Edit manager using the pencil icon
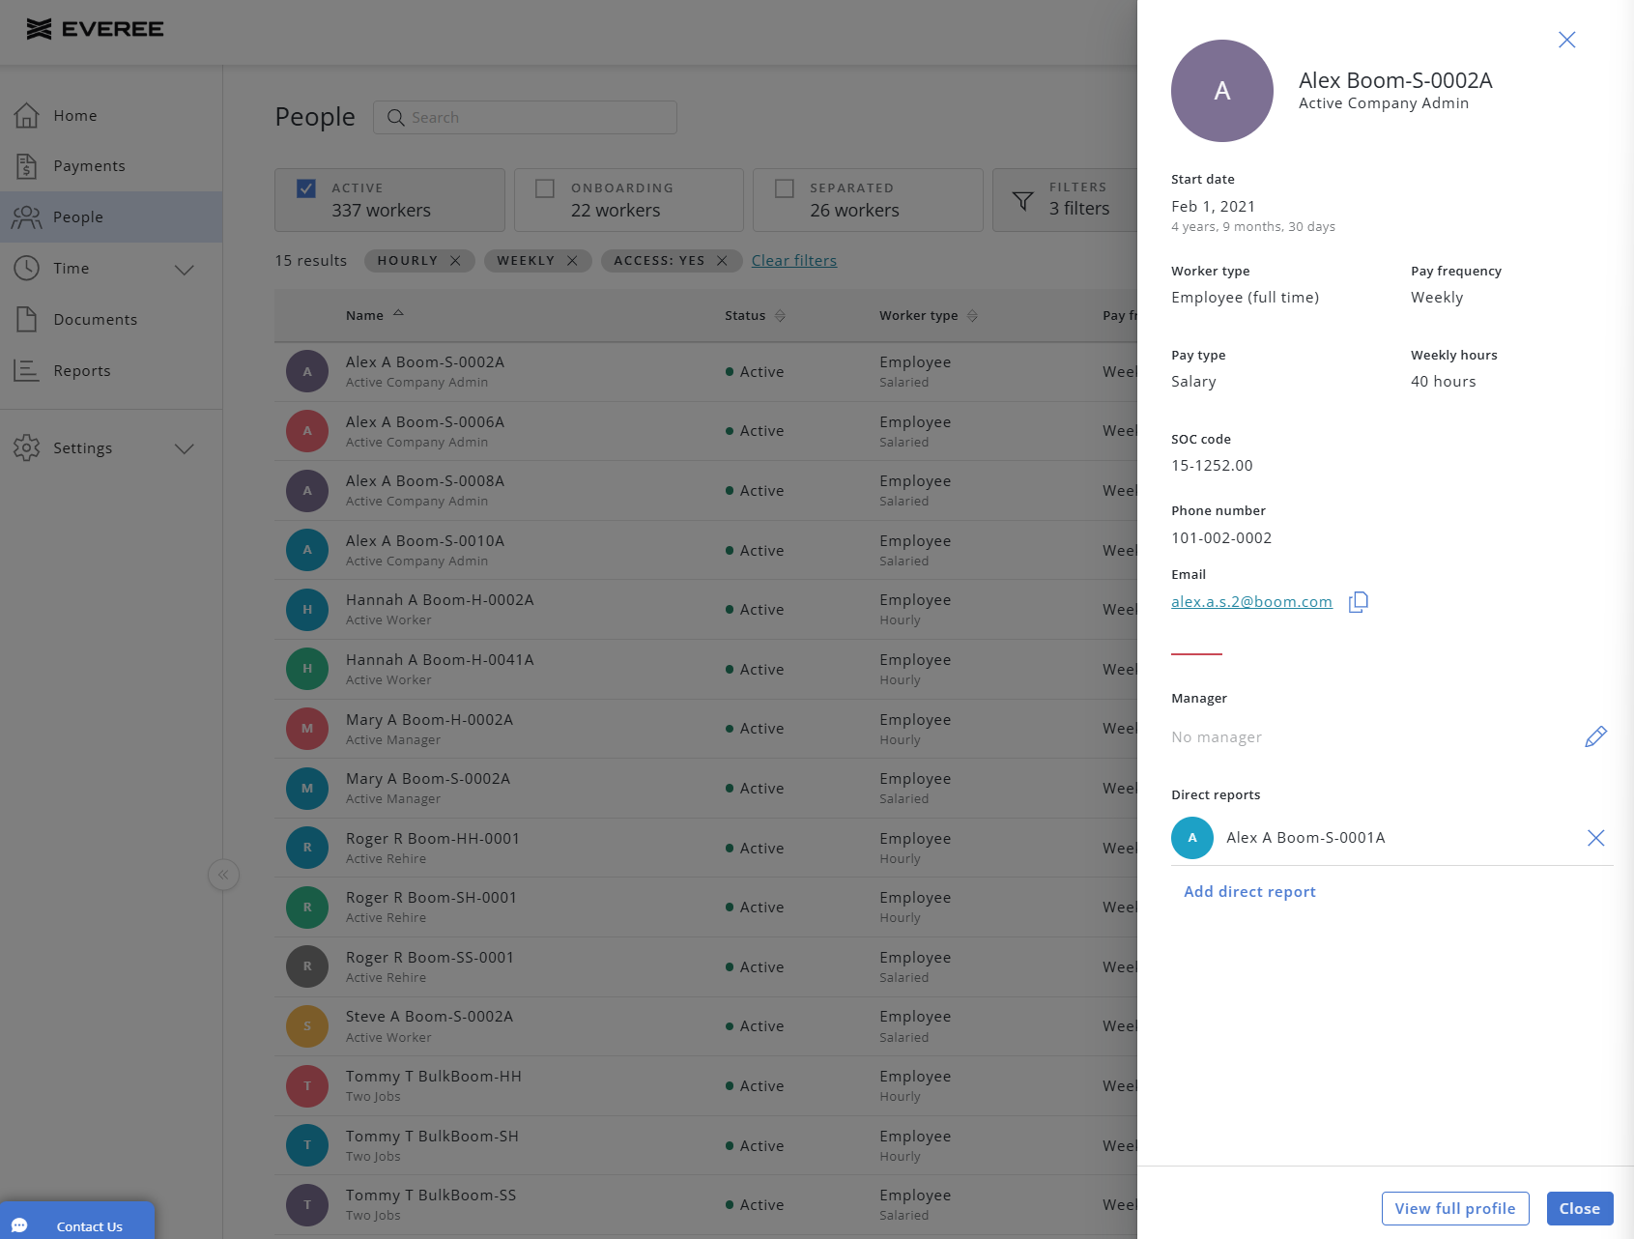The width and height of the screenshot is (1634, 1239). point(1595,737)
